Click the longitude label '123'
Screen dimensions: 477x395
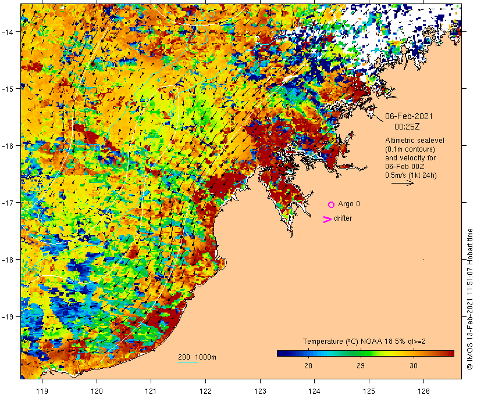[260, 391]
